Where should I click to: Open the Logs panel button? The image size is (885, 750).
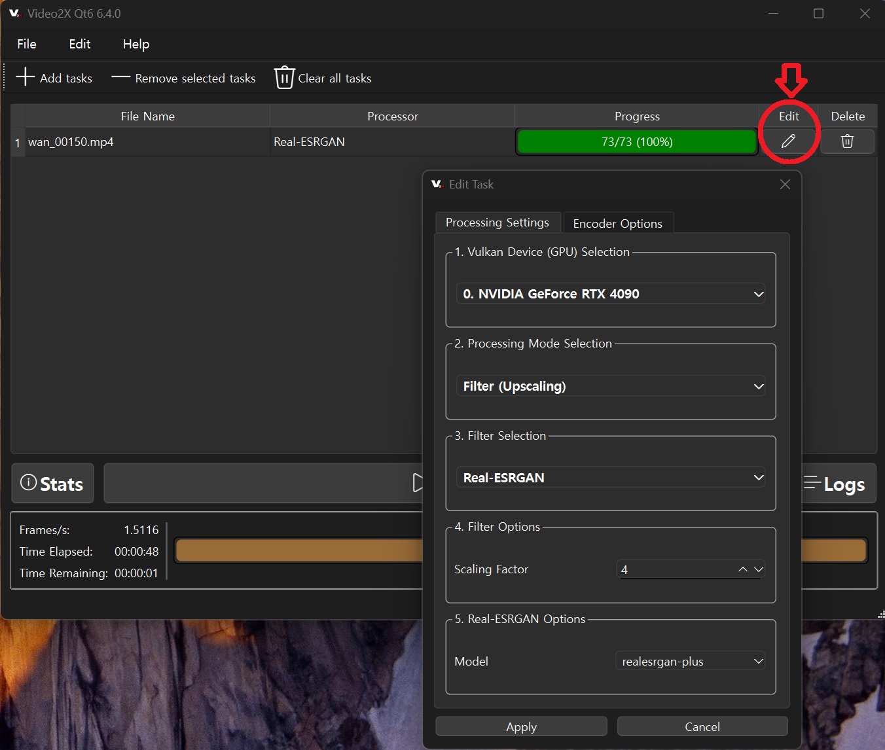tap(839, 484)
